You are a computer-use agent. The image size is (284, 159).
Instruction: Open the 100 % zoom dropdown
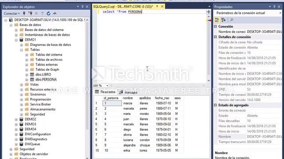107,85
